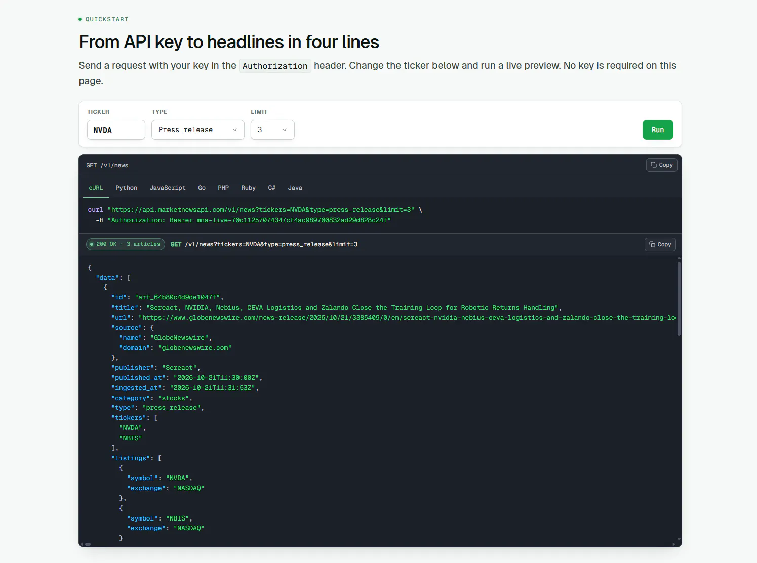The height and width of the screenshot is (563, 757).
Task: Click the "publisher": "Sereact" line
Action: coord(156,368)
